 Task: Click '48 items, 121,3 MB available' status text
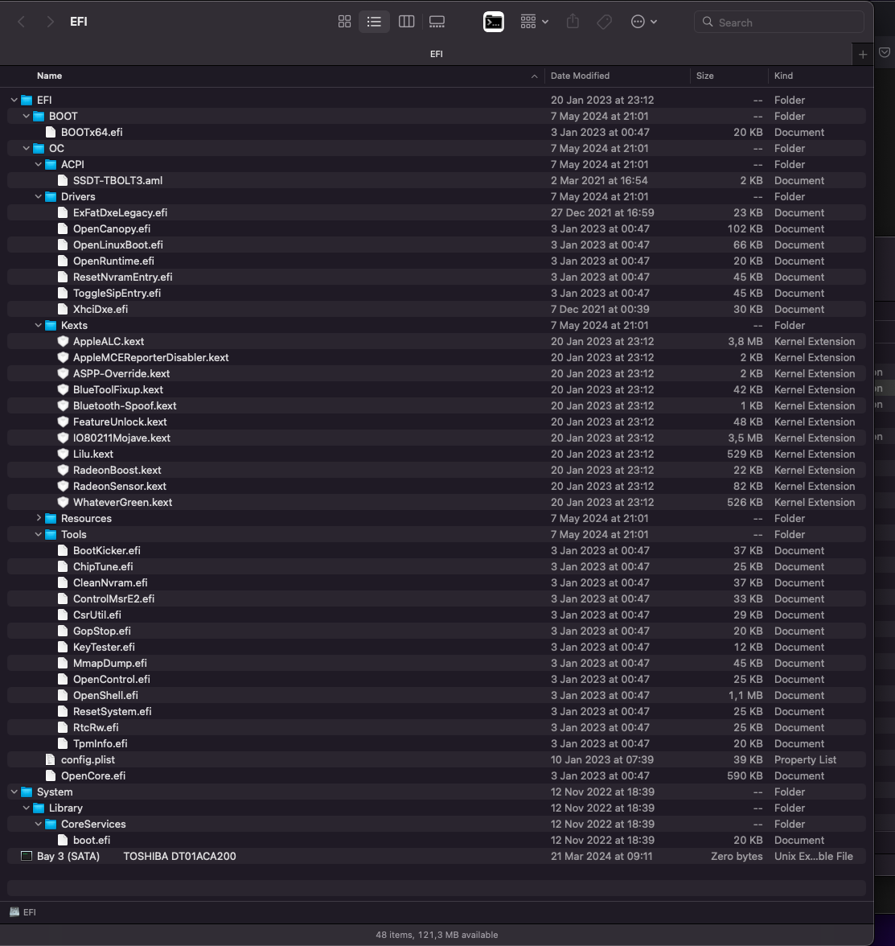(437, 935)
